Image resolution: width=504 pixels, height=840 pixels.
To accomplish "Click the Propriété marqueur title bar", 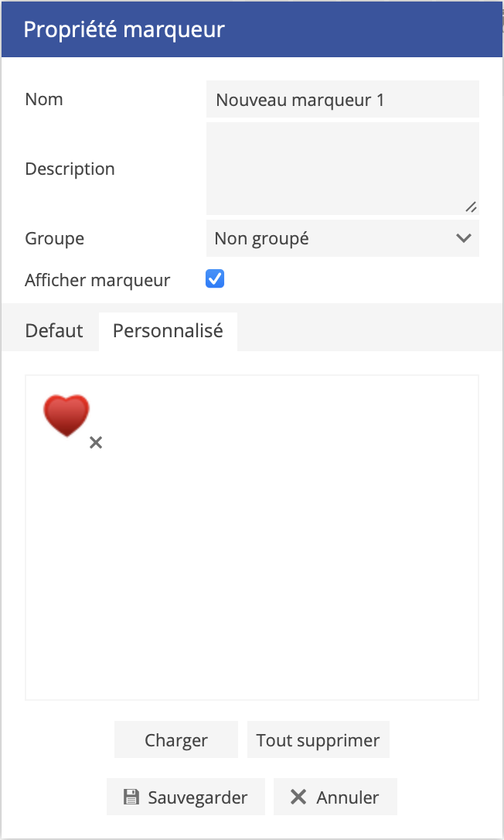I will tap(252, 29).
